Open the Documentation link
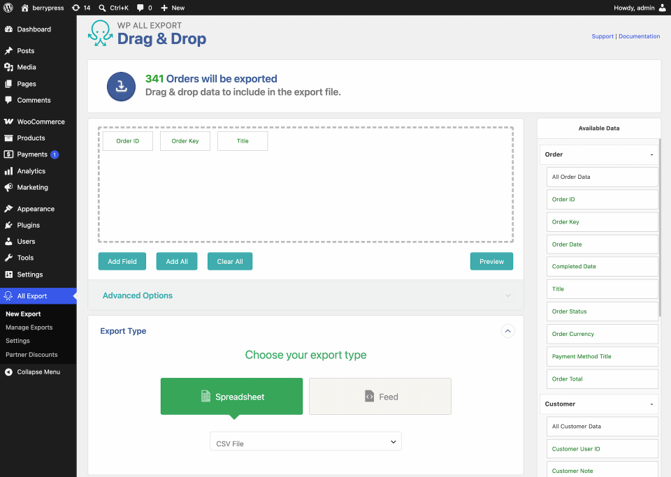Screen dimensions: 671x477 [x=639, y=36]
